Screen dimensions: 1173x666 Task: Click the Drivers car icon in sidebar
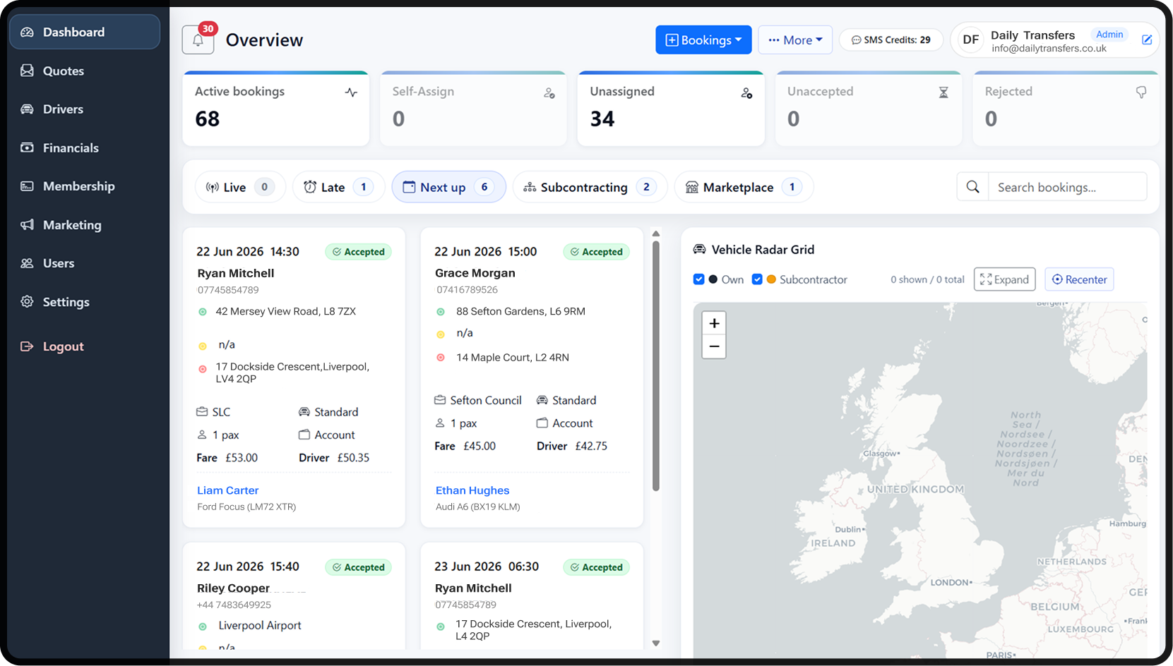pos(27,109)
